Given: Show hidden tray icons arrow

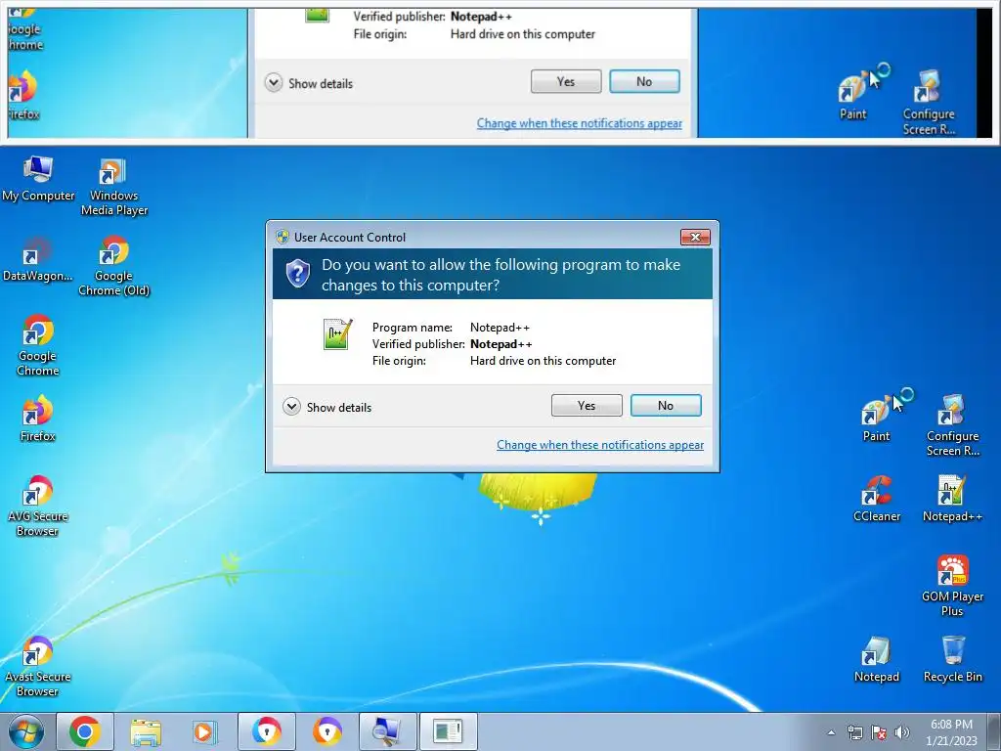Looking at the screenshot, I should [x=831, y=732].
